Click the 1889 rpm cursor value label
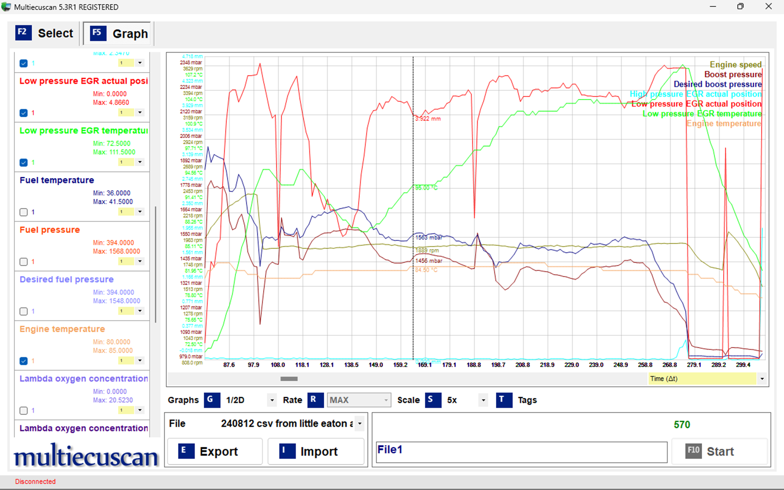This screenshot has width=784, height=490. click(427, 250)
